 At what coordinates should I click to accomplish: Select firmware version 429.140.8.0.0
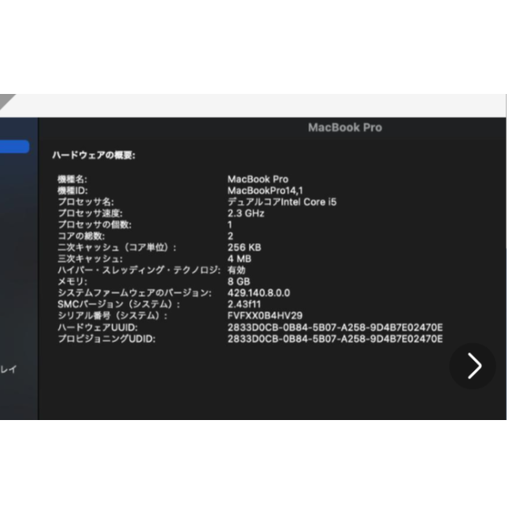259,292
